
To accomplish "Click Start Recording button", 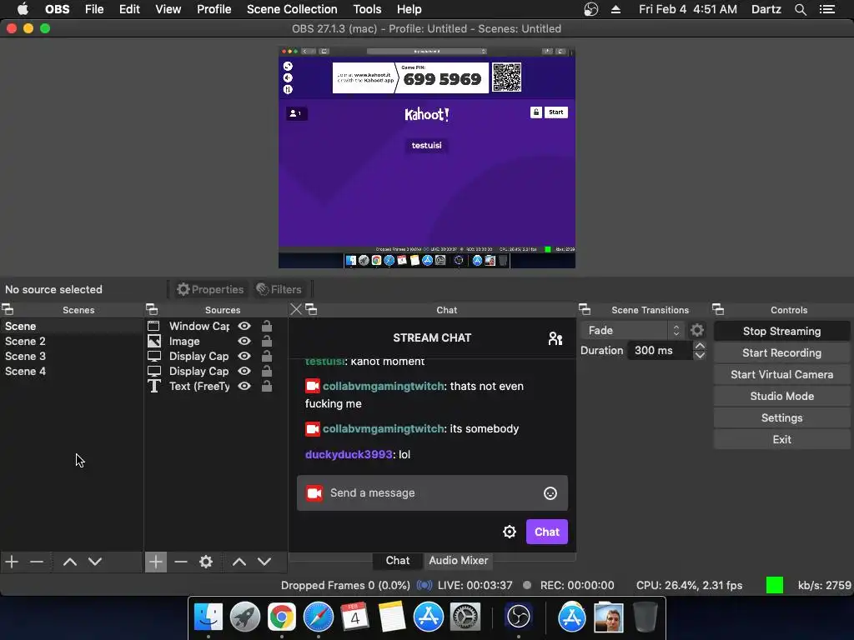I will coord(781,352).
